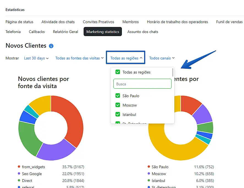Toggle the São Paulo region checkbox
The width and height of the screenshot is (244, 188).
coord(118,96)
